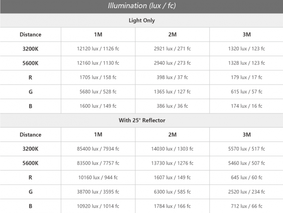Click the 'Illumination (lux / fc)' title header
This screenshot has height=213, width=283.
pos(141,6)
